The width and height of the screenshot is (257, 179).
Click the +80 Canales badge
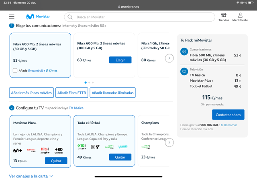click(59, 151)
